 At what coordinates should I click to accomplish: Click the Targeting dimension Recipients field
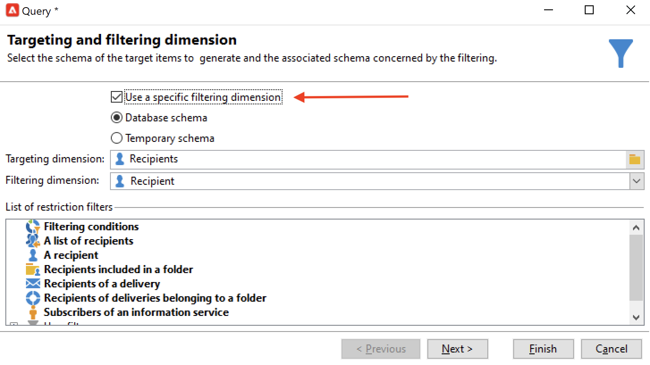368,159
